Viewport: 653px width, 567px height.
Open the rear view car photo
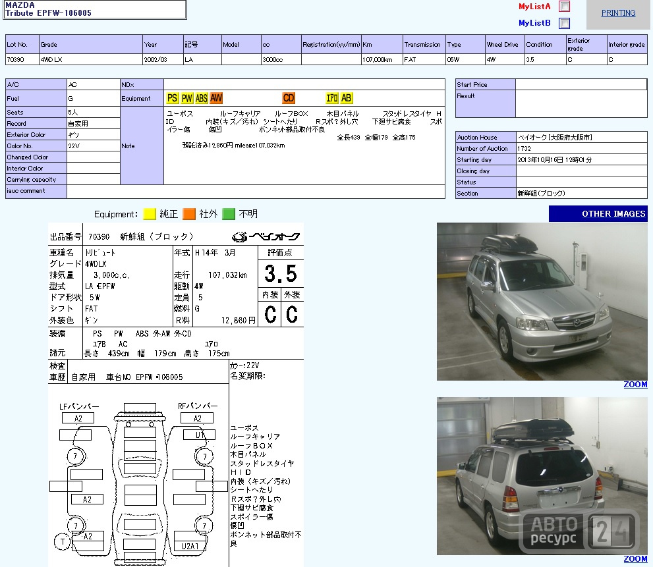(x=542, y=476)
